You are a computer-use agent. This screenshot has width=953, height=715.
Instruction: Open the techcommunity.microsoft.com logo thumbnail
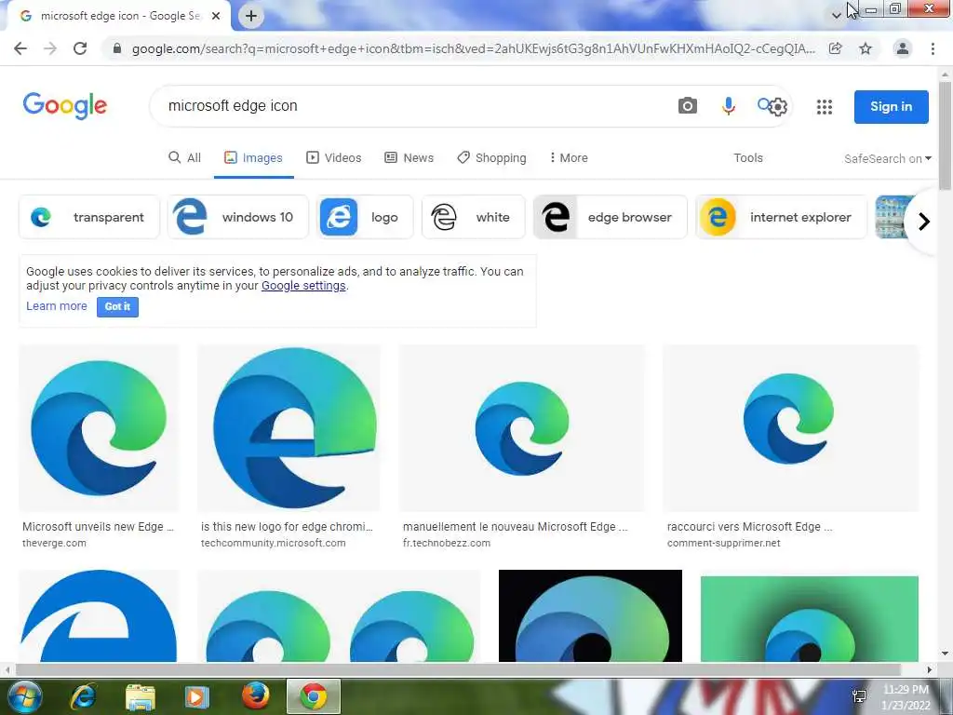tap(289, 428)
